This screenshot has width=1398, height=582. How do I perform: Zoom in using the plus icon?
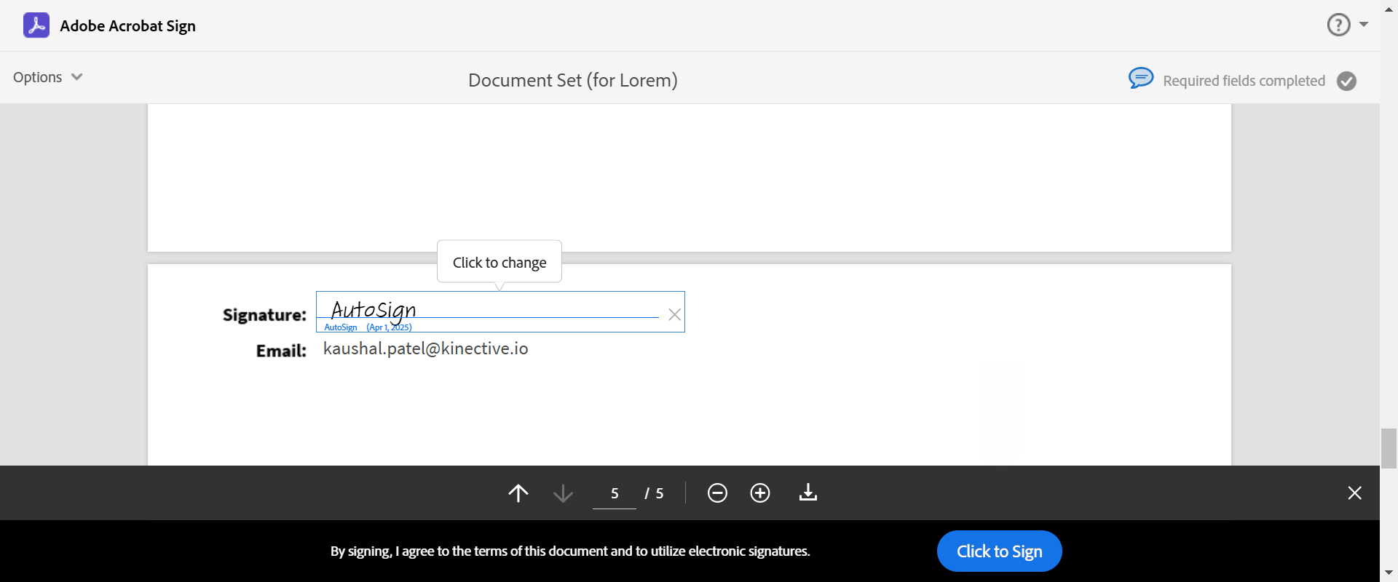[759, 493]
